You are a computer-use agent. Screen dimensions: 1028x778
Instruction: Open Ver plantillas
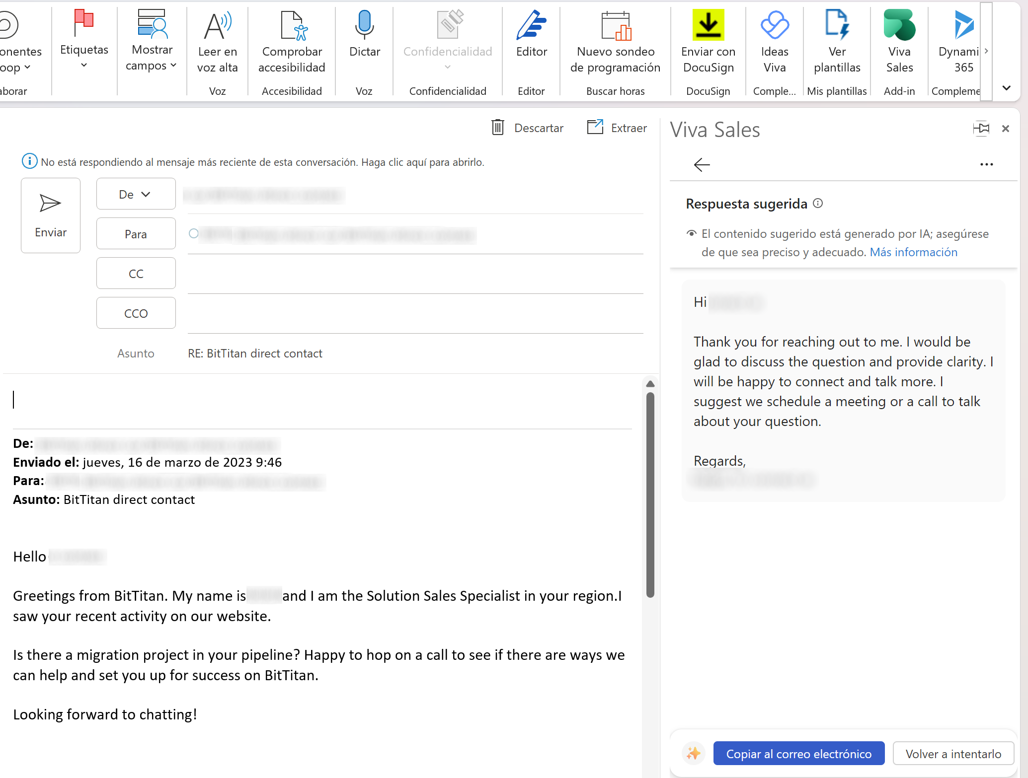837,42
